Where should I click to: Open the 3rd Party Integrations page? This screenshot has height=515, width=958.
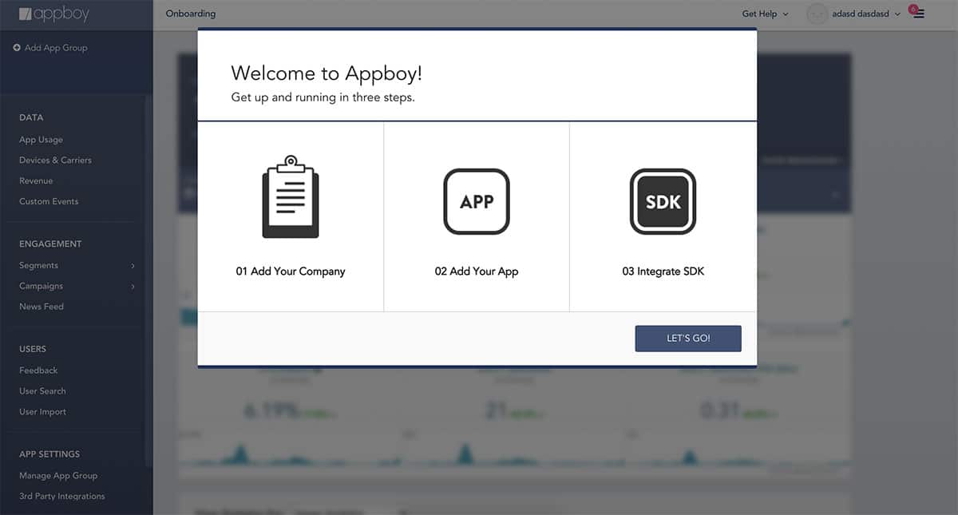pos(61,495)
